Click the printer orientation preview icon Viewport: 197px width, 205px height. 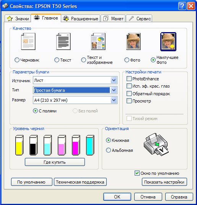156,144
